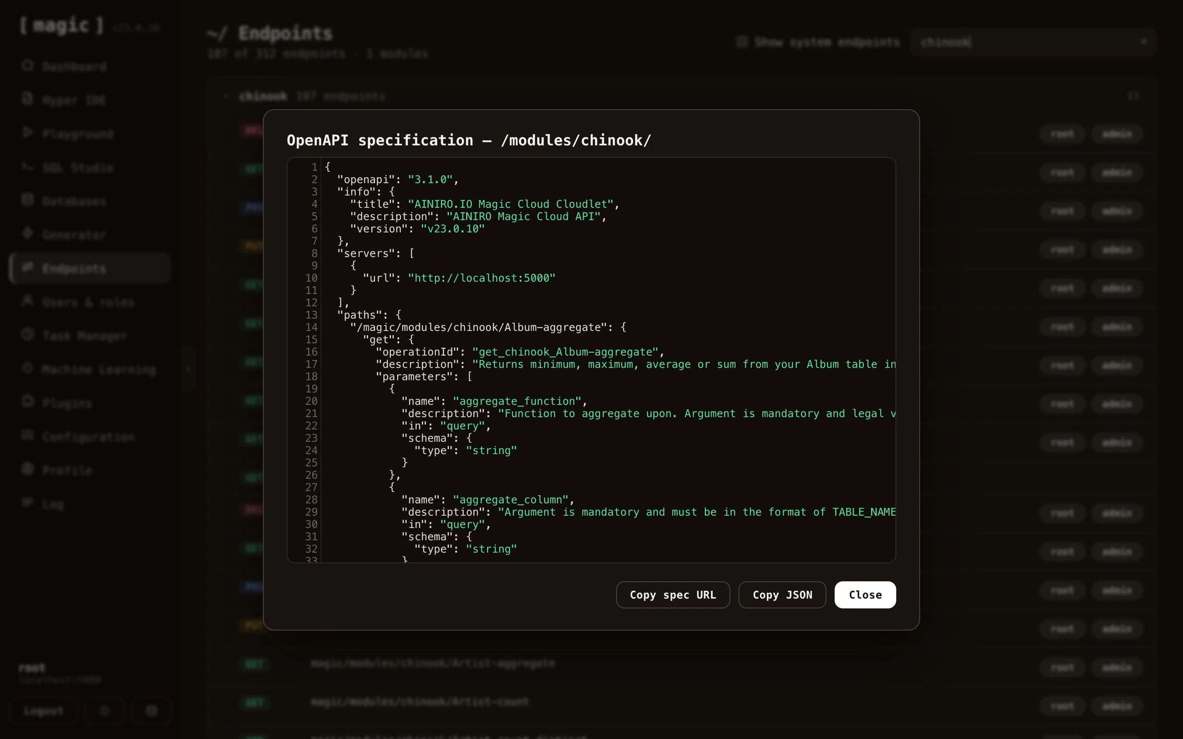Click the endpoint magic/modules/chinook/Artist-aggregate

pyautogui.click(x=432, y=664)
